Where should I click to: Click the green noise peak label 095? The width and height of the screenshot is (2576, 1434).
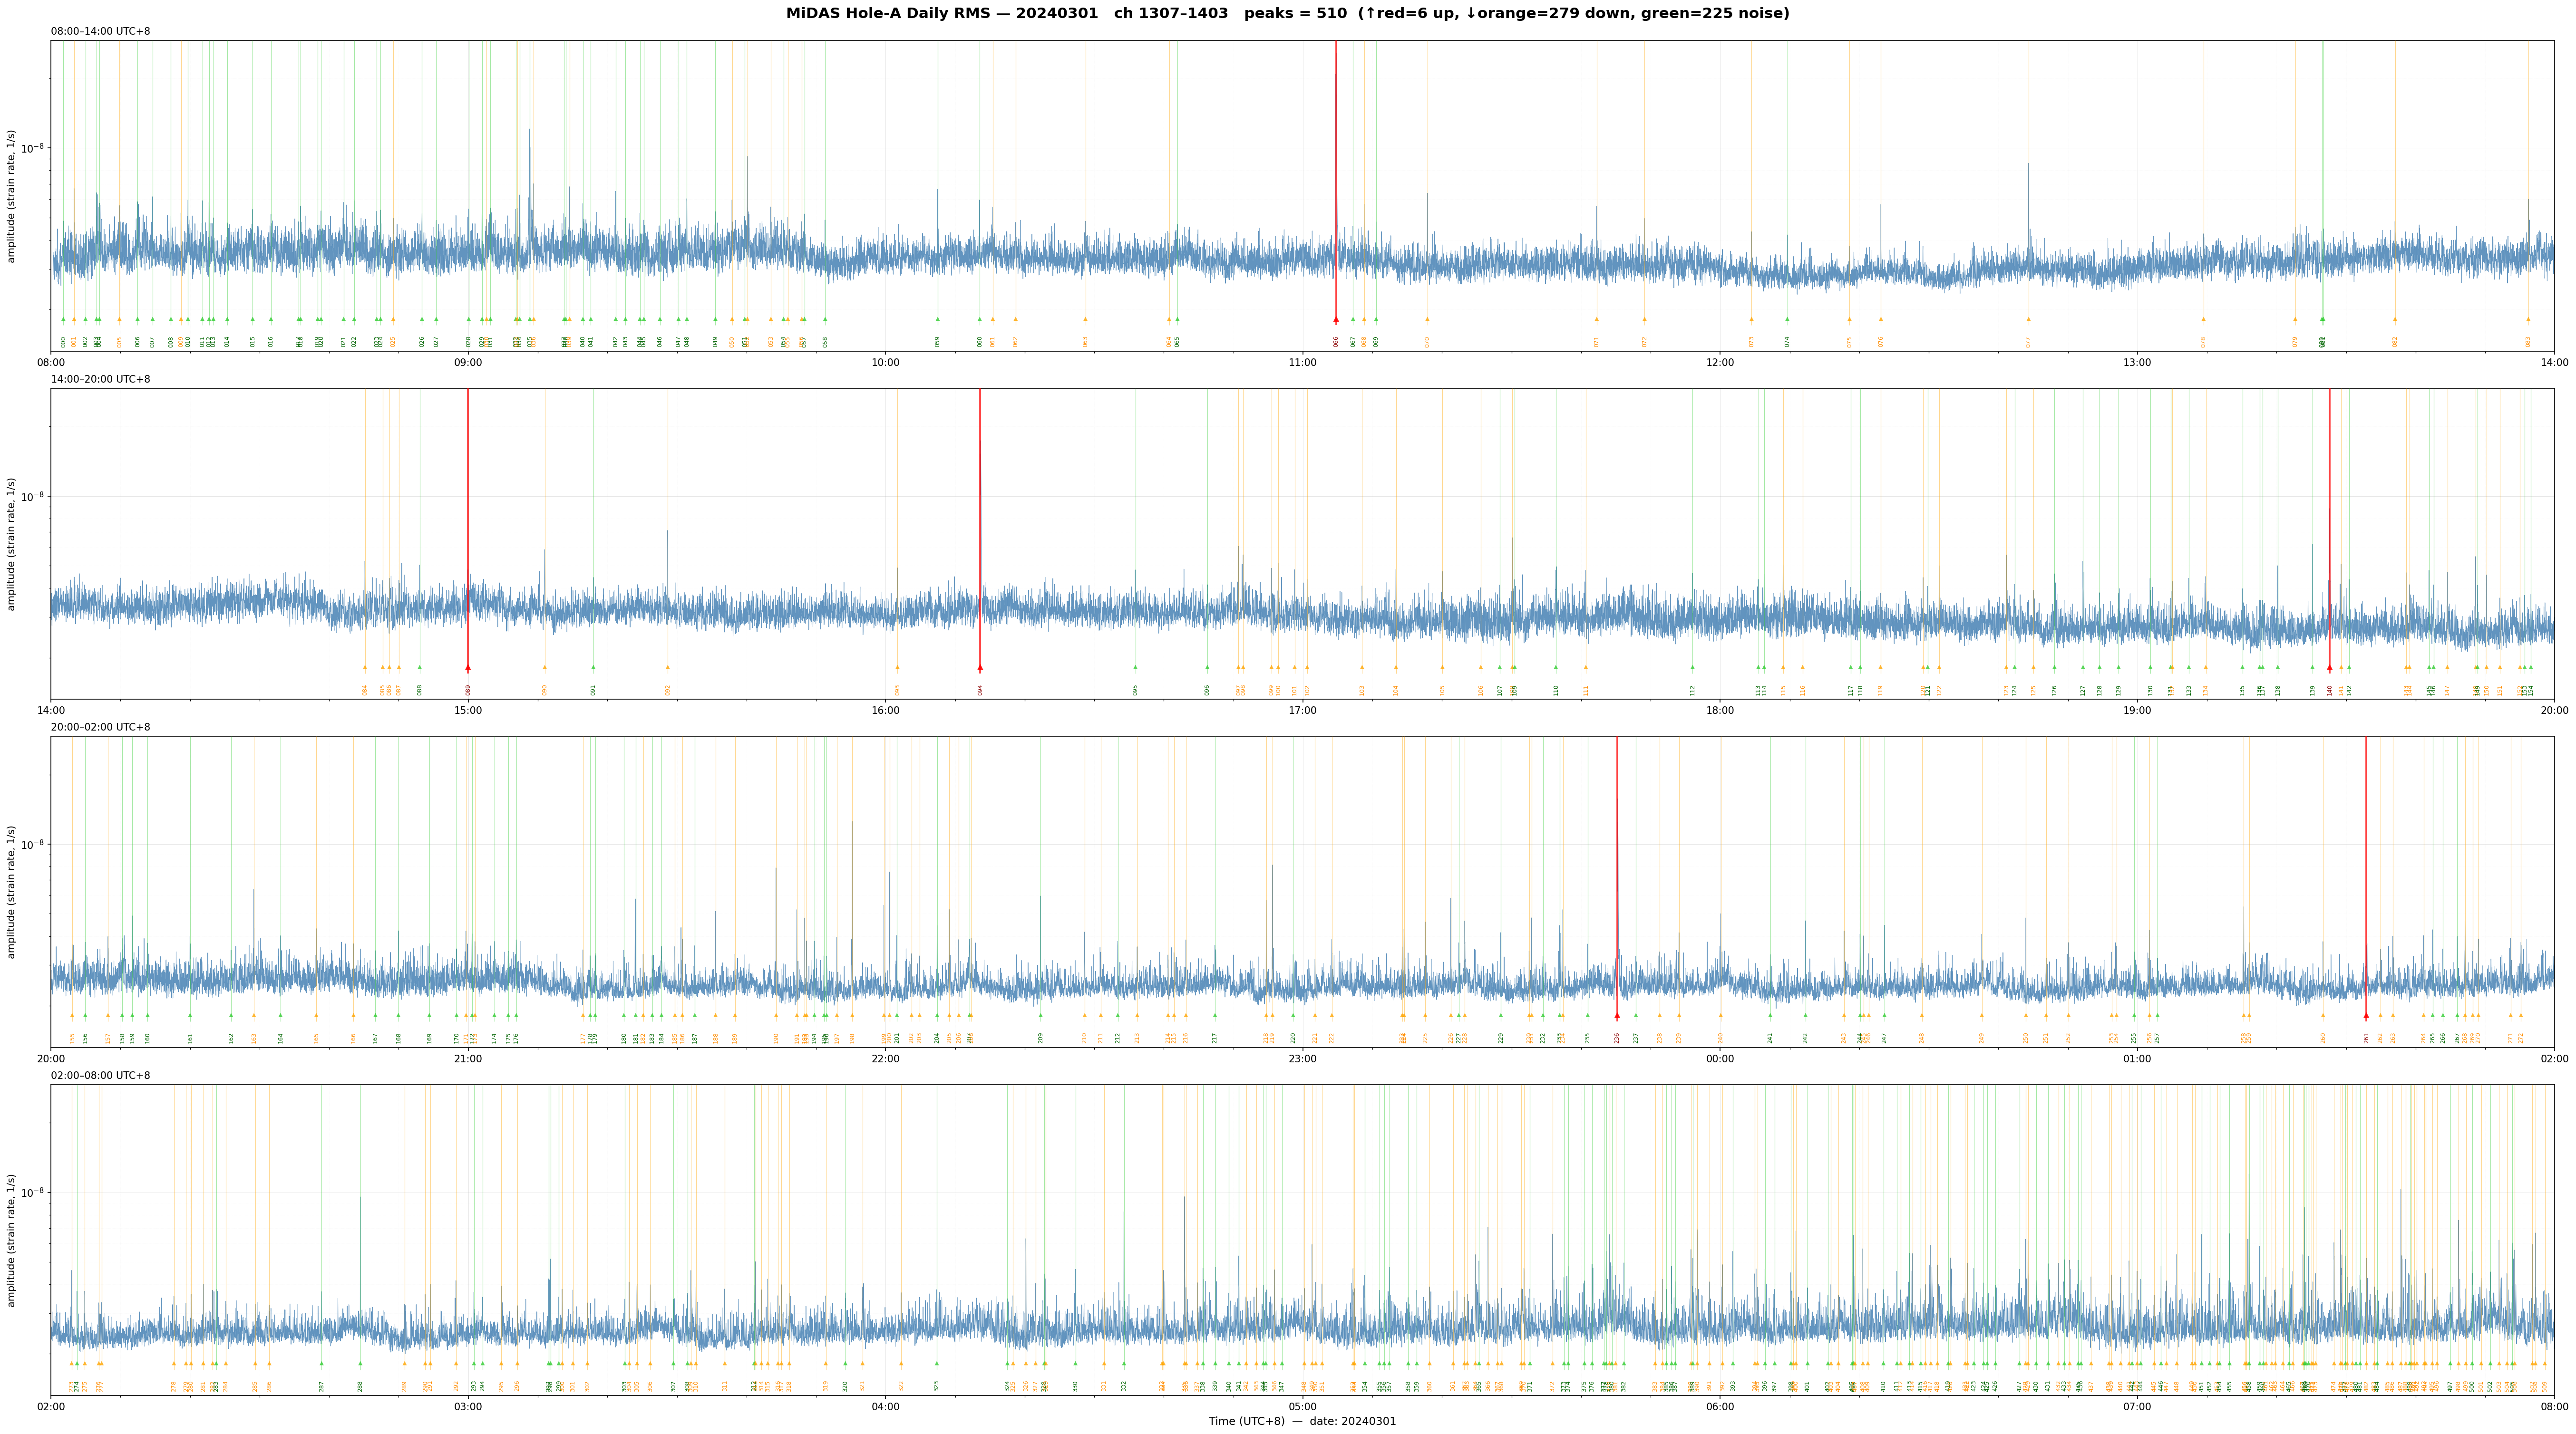[1135, 690]
